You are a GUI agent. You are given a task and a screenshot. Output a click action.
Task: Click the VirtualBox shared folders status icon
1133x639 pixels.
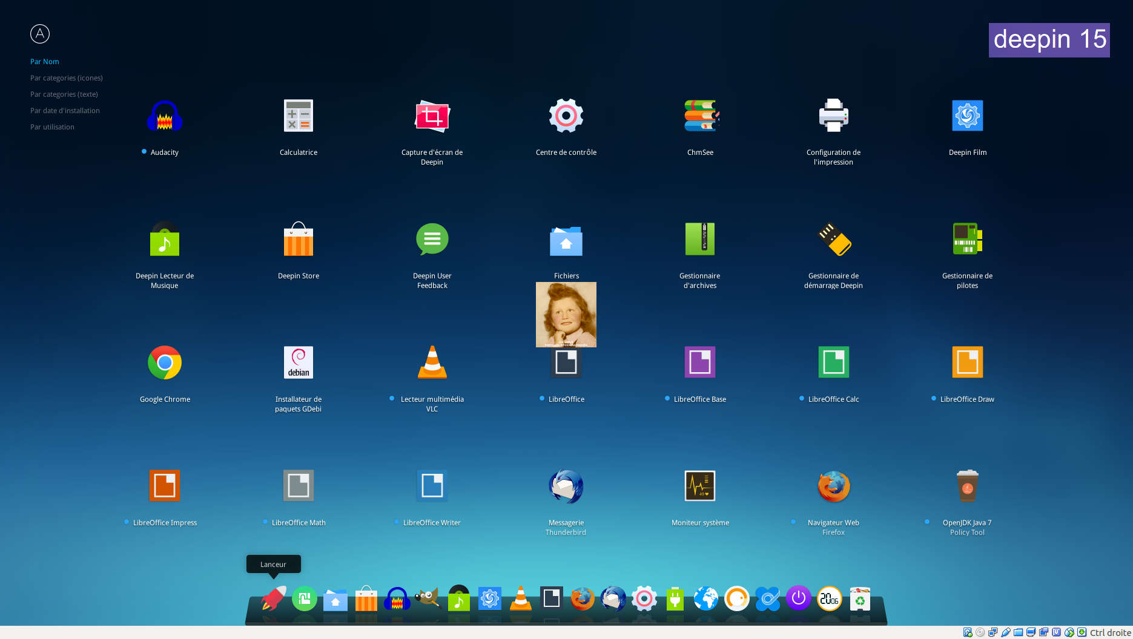[x=1019, y=632]
